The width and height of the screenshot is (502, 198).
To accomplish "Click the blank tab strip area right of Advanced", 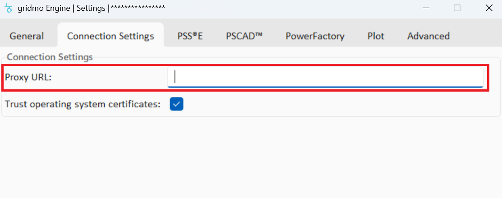I will [478, 36].
